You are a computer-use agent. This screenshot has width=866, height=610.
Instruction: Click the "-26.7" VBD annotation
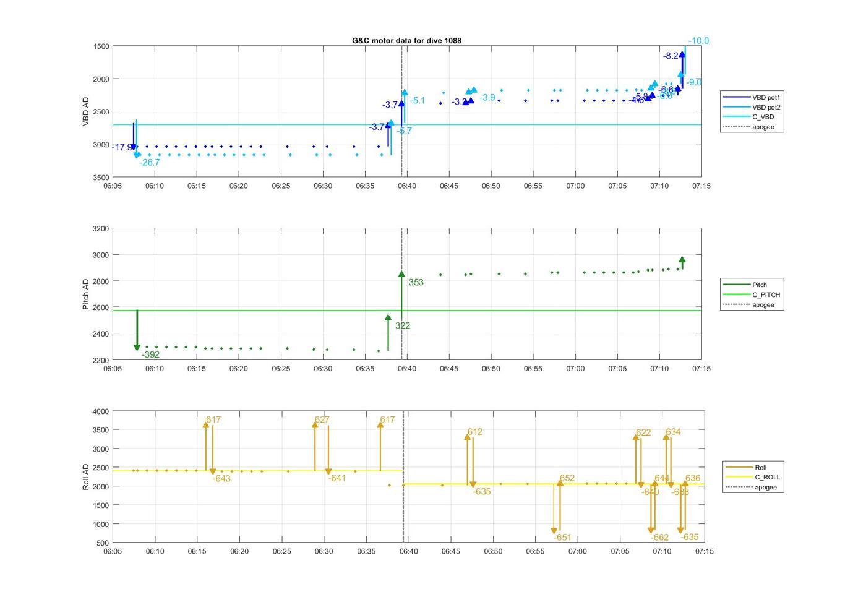(150, 163)
